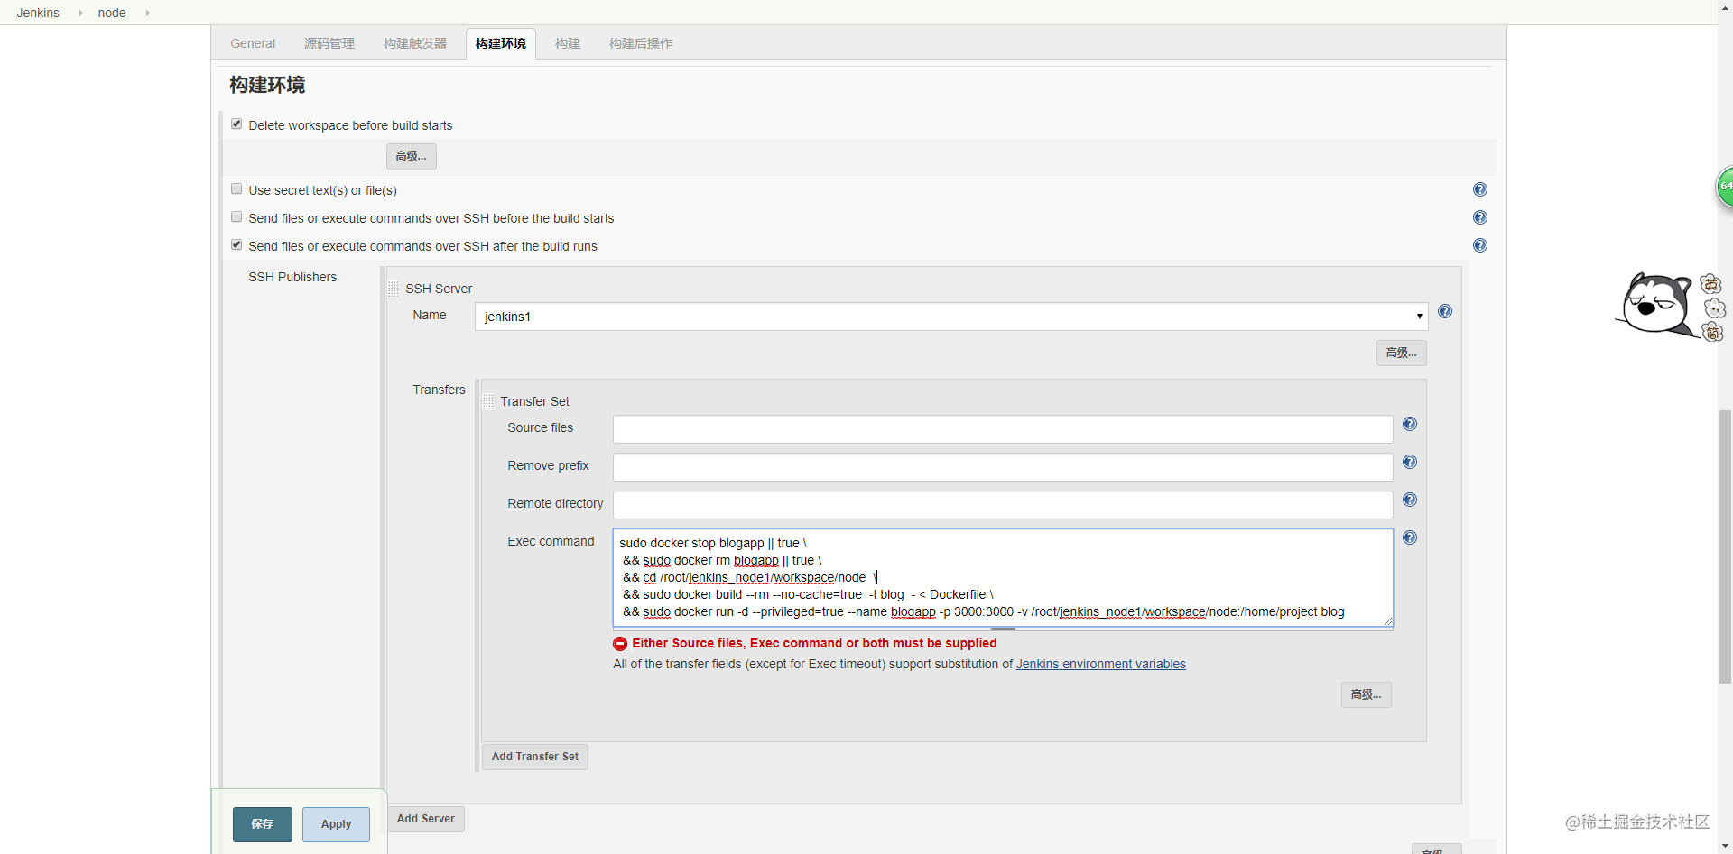Open help icon for Exec command field
The image size is (1733, 854).
pyautogui.click(x=1410, y=537)
